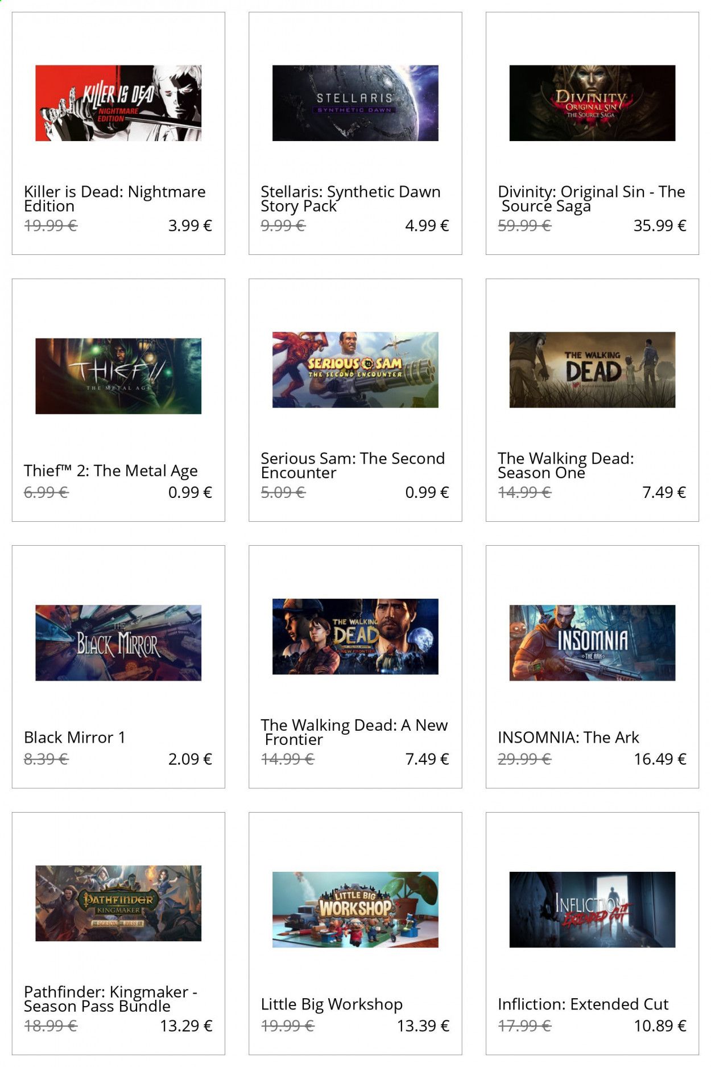
Task: Click the crossed-out price 9.99 €
Action: click(x=283, y=226)
